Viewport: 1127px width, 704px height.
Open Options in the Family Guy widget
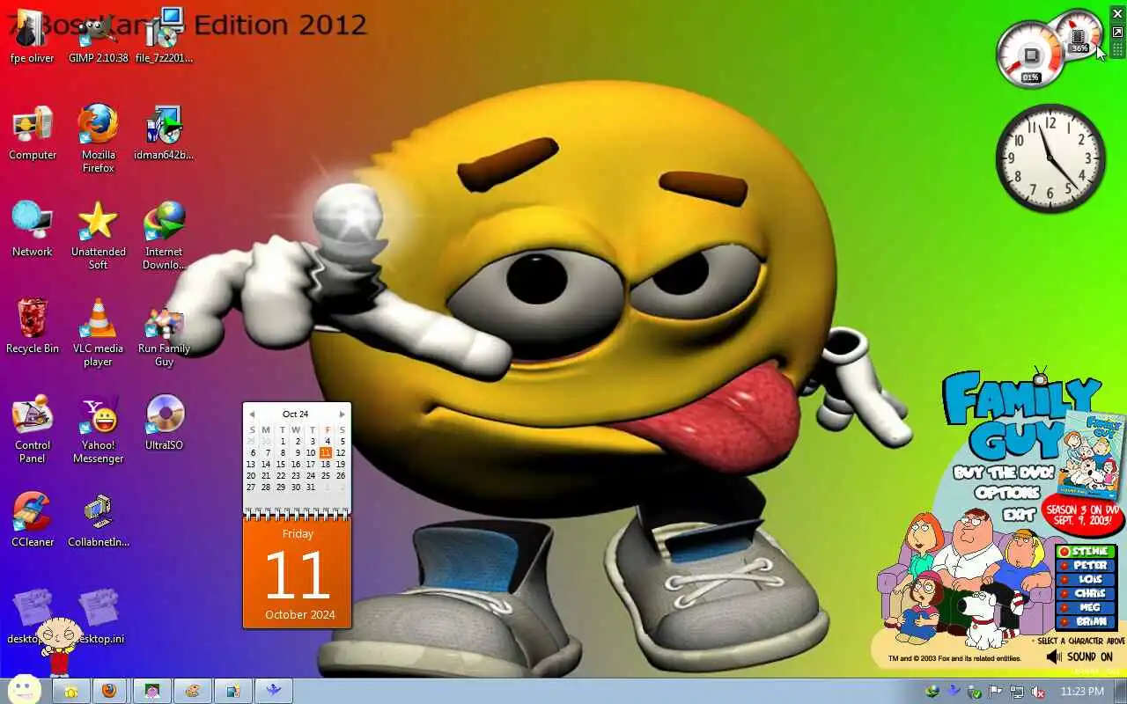(1007, 493)
